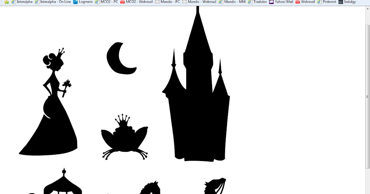Screen dimensions: 370x194
Task: Click the horse head silhouette
Action: pyautogui.click(x=150, y=188)
